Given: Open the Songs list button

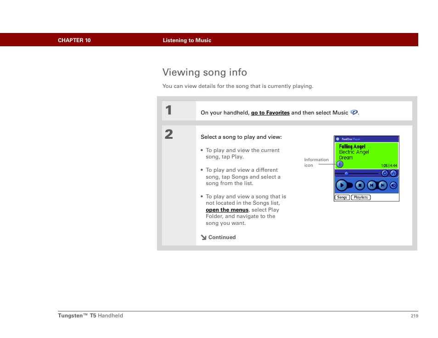Looking at the screenshot, I should (x=342, y=197).
